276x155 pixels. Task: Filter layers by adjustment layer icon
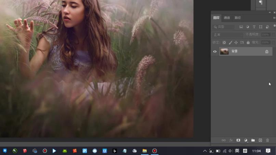pyautogui.click(x=248, y=27)
